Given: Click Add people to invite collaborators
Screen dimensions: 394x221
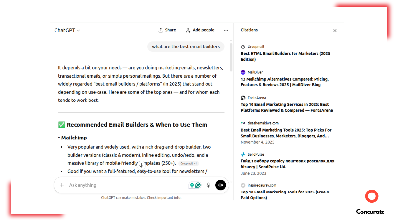Looking at the screenshot, I should [200, 30].
